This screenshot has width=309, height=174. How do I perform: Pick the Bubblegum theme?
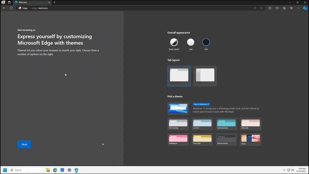pos(178,140)
